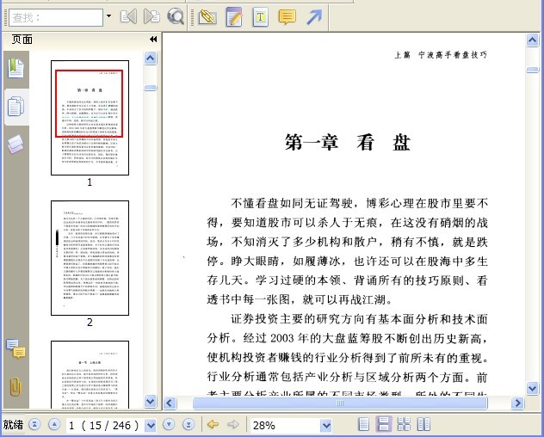Select the yellow sticky note comment tool
The width and height of the screenshot is (544, 437).
287,16
